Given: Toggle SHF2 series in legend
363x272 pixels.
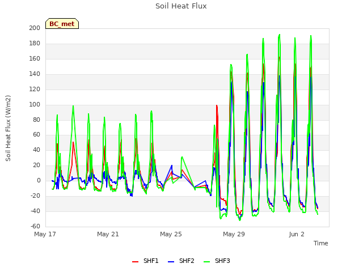Looking at the screenshot, I should 181,261.
